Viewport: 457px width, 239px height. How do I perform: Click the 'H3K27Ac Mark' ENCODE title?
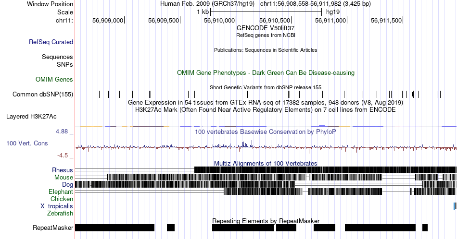click(266, 109)
